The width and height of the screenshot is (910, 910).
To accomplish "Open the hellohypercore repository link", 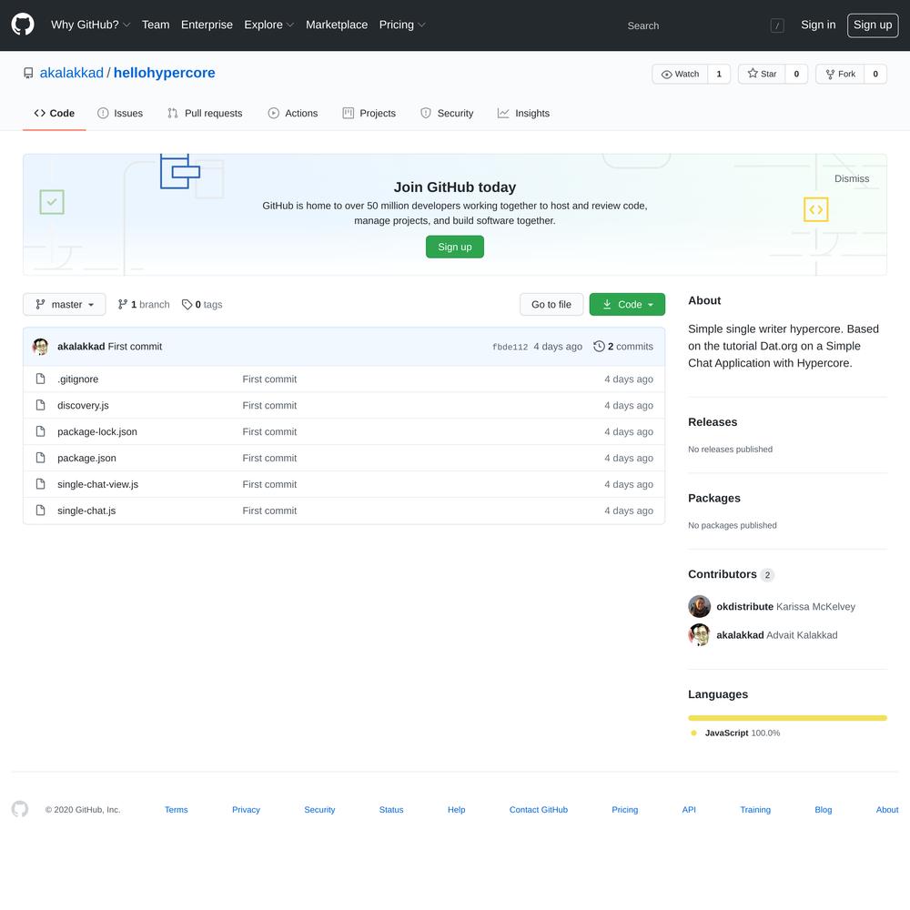I will (x=164, y=73).
